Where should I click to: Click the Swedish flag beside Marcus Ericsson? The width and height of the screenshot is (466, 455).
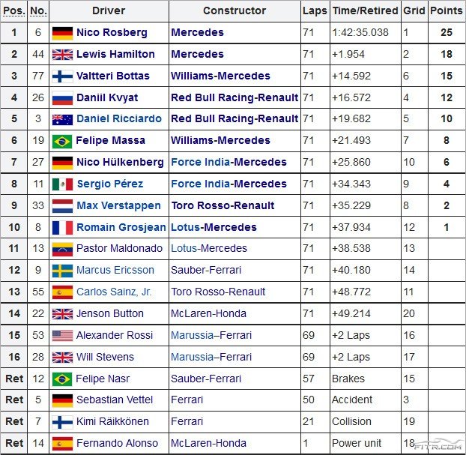[62, 271]
